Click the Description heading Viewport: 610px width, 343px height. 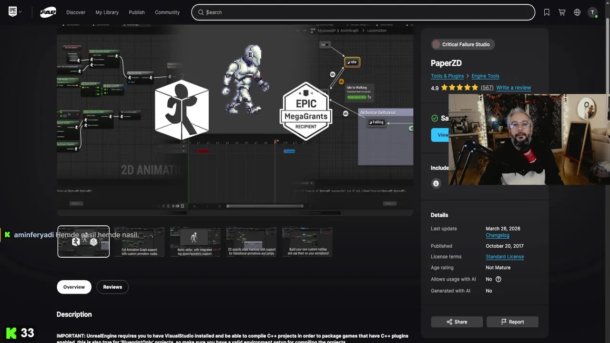[74, 314]
